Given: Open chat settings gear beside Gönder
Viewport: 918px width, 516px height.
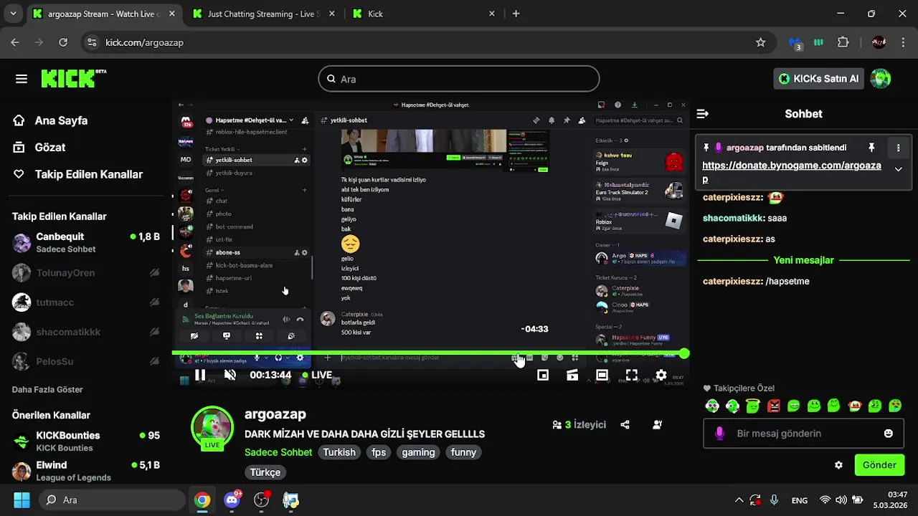Looking at the screenshot, I should pos(838,465).
